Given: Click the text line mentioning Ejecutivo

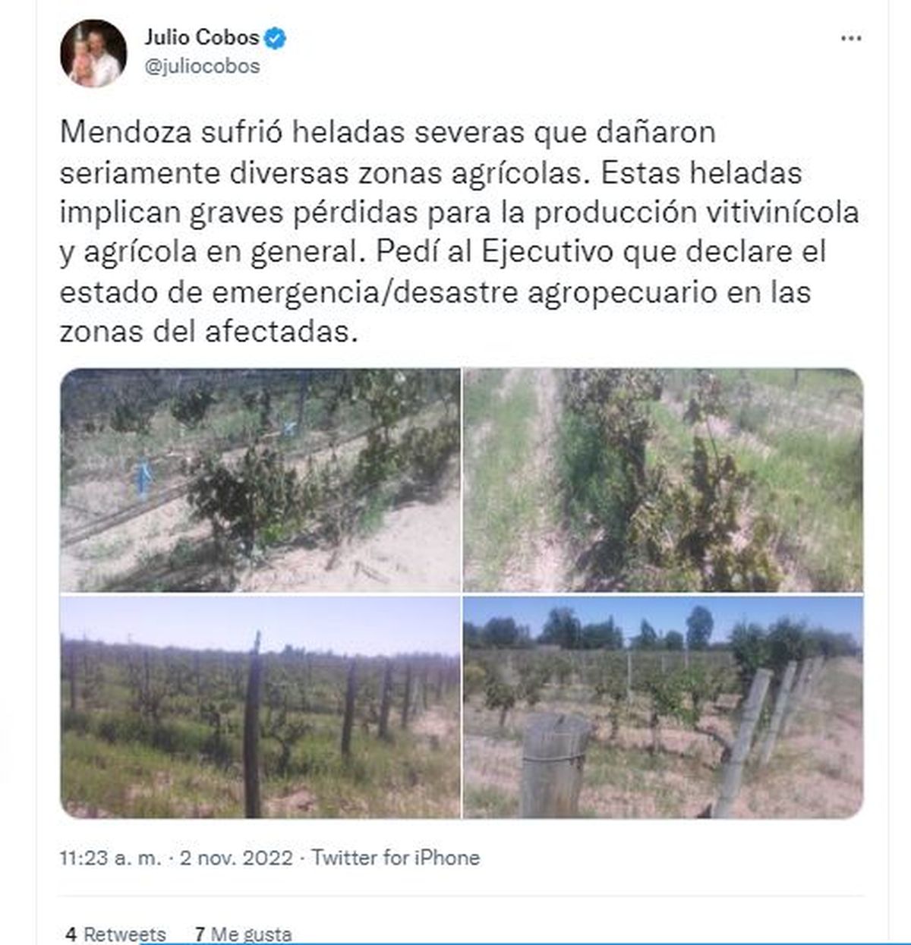Looking at the screenshot, I should pyautogui.click(x=443, y=252).
